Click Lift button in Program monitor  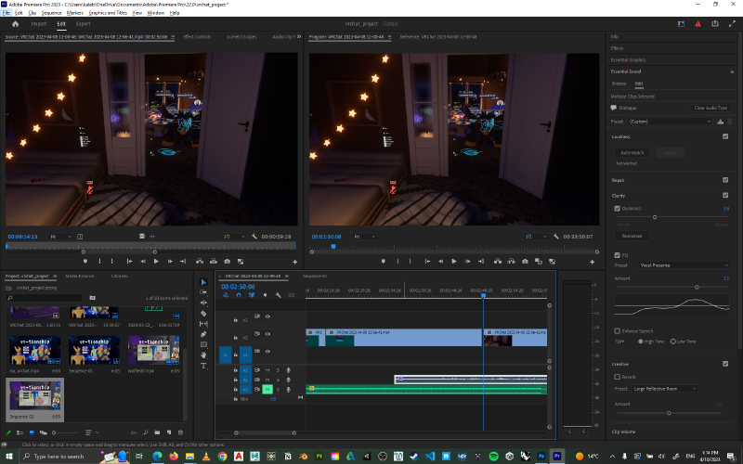(498, 262)
